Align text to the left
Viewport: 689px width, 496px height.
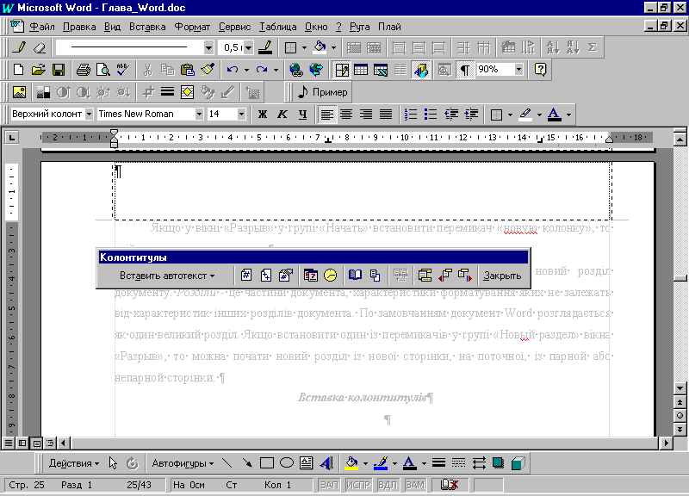pos(326,115)
